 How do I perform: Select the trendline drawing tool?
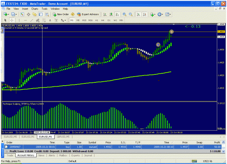click(x=32, y=20)
